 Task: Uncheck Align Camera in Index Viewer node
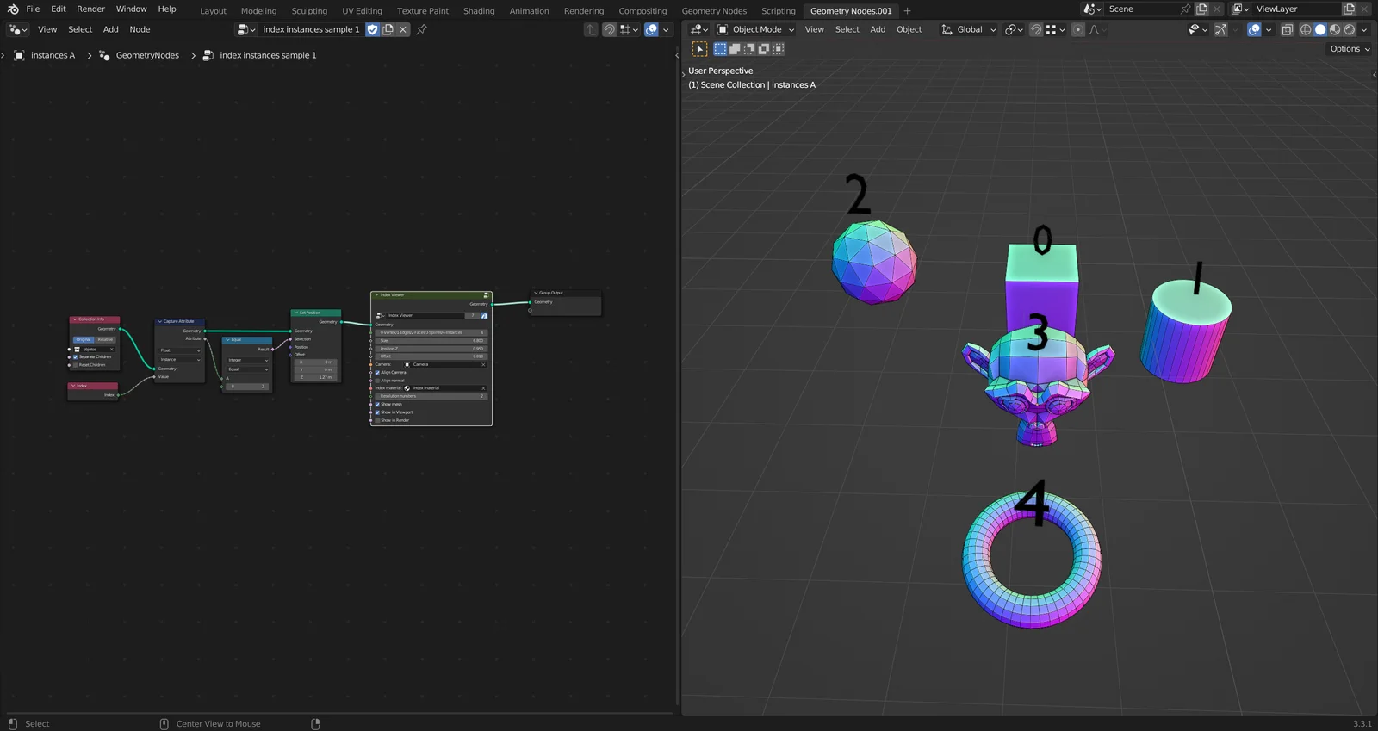[x=377, y=373]
